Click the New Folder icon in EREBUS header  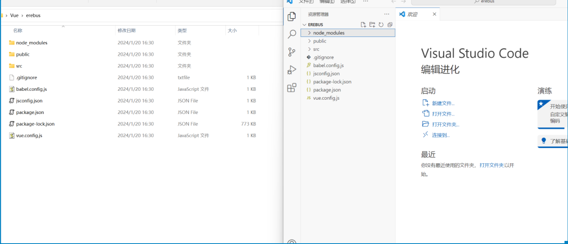tap(372, 25)
